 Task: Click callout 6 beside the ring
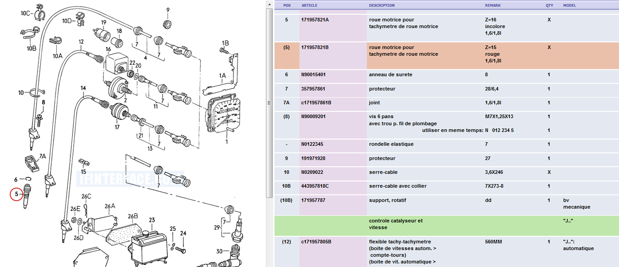[x=16, y=180]
